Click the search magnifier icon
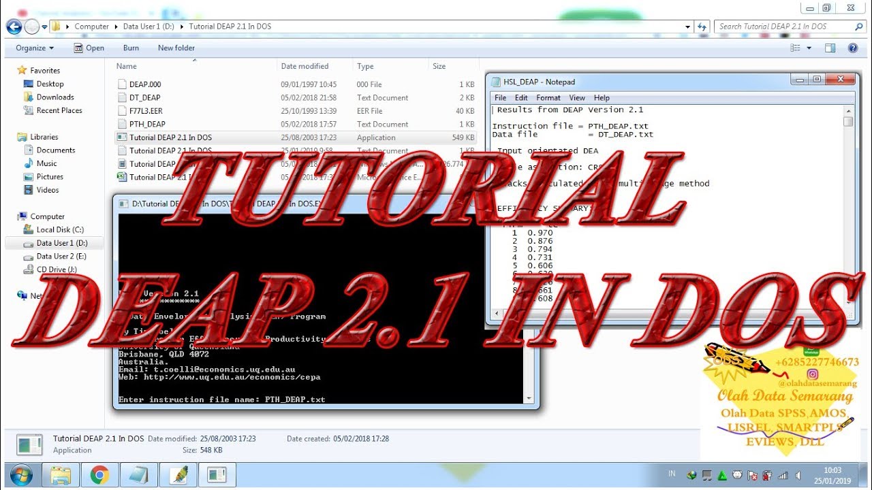872x490 pixels. pos(859,27)
